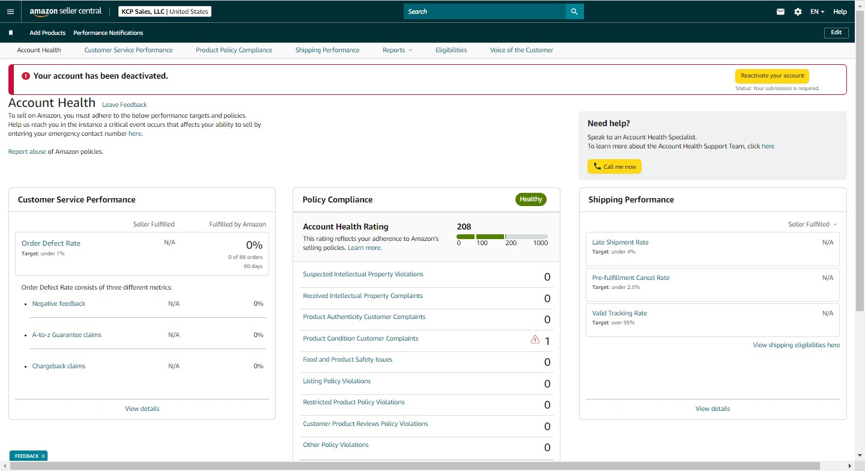Open the settings gear icon
865x471 pixels.
(798, 11)
